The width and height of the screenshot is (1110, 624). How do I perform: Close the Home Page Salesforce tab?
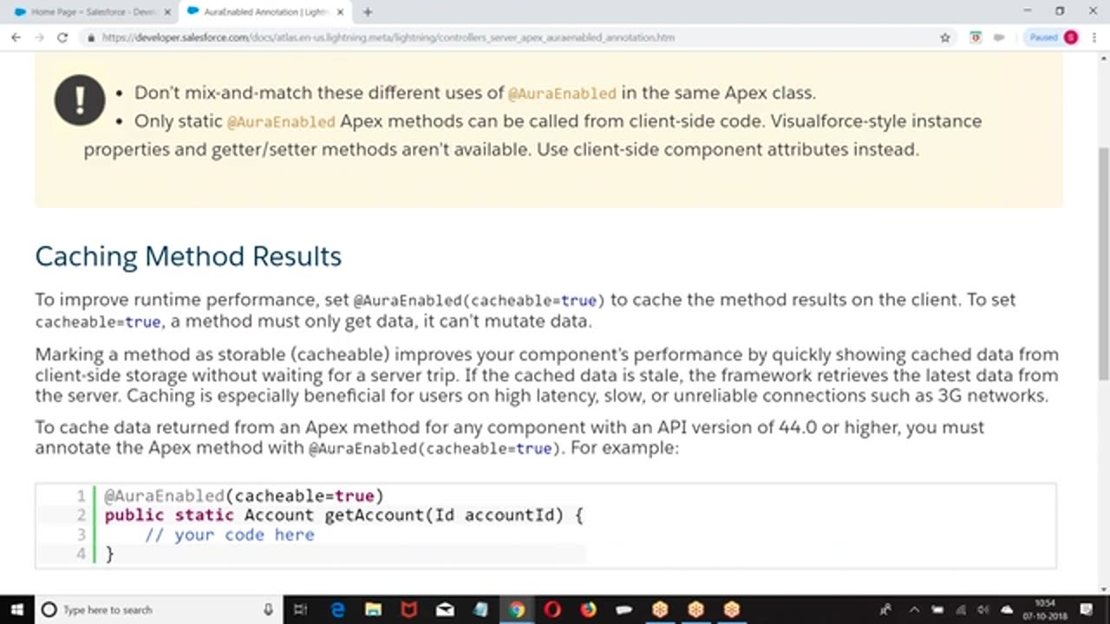coord(167,12)
